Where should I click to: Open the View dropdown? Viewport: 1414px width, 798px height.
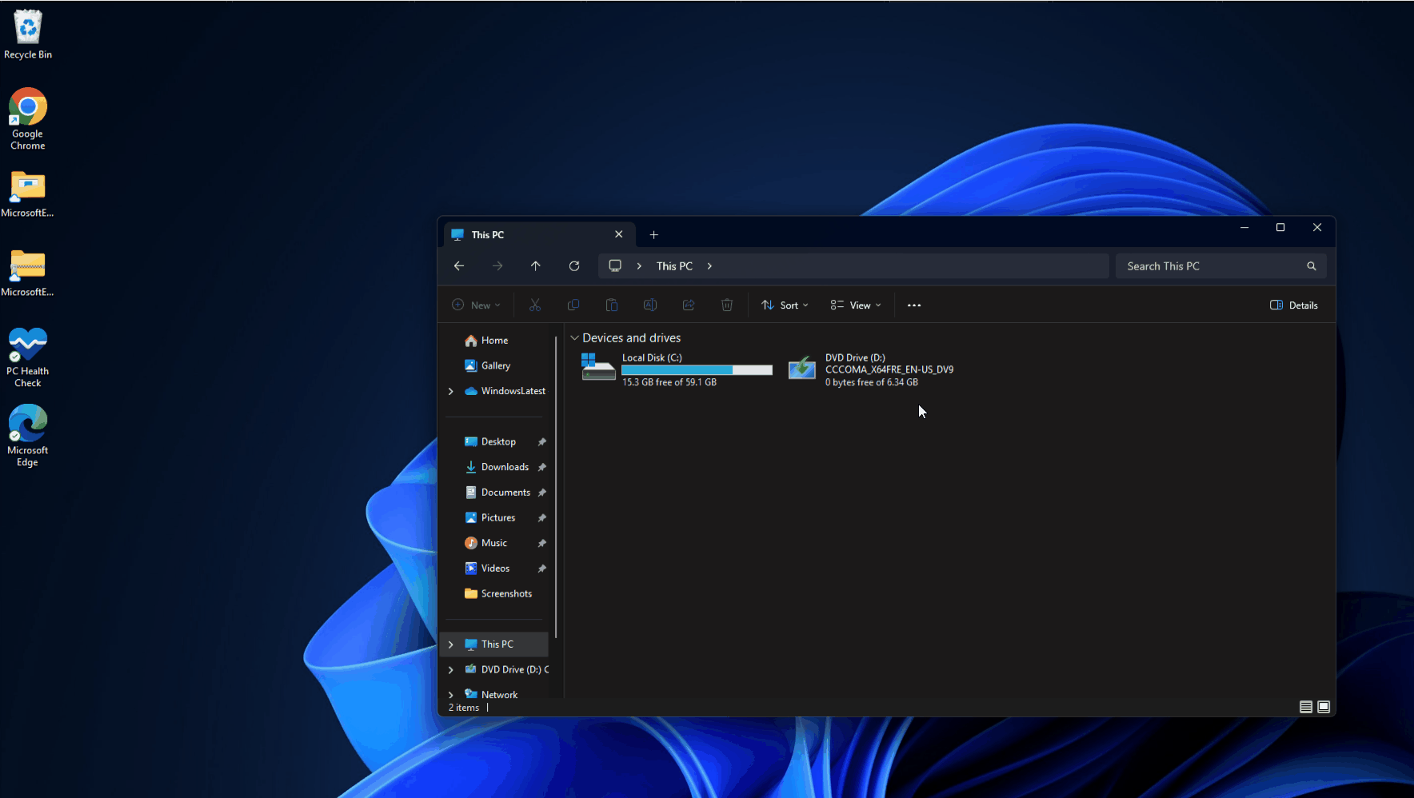855,305
